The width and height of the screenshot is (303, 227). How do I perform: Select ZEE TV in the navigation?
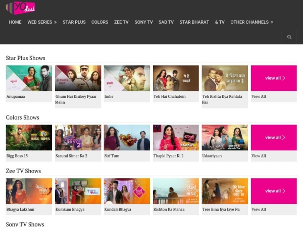[121, 22]
